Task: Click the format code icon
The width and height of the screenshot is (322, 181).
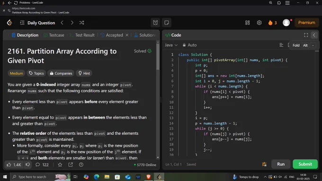Action: 281,45
